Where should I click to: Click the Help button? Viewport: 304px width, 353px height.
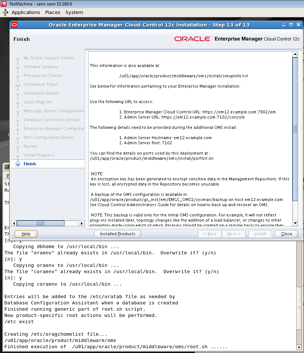[26, 234]
